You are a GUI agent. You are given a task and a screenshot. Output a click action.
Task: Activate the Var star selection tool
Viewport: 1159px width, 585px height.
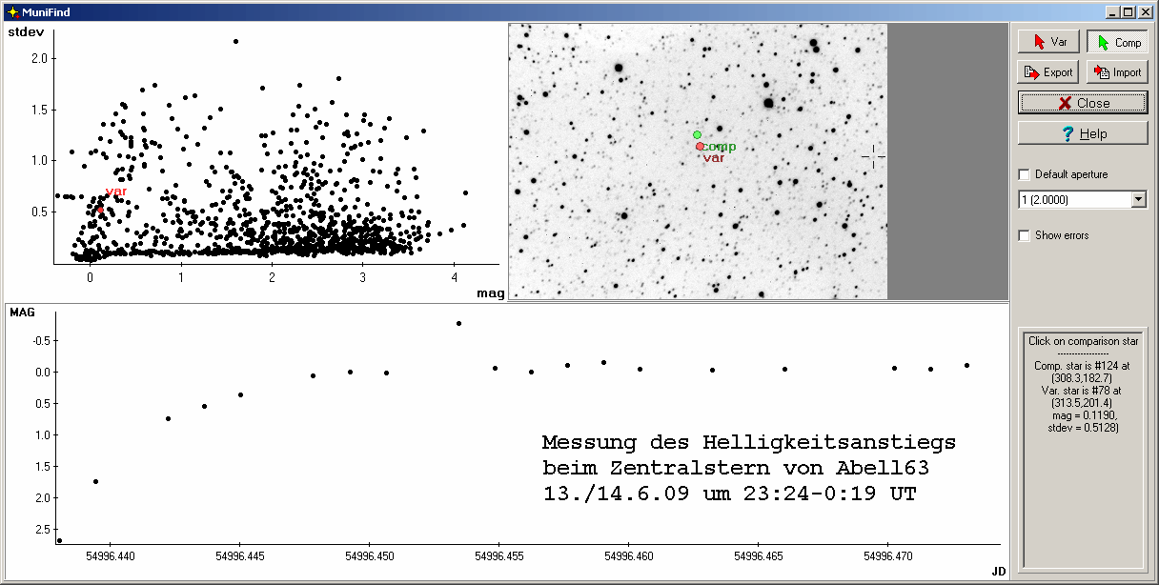coord(1049,42)
